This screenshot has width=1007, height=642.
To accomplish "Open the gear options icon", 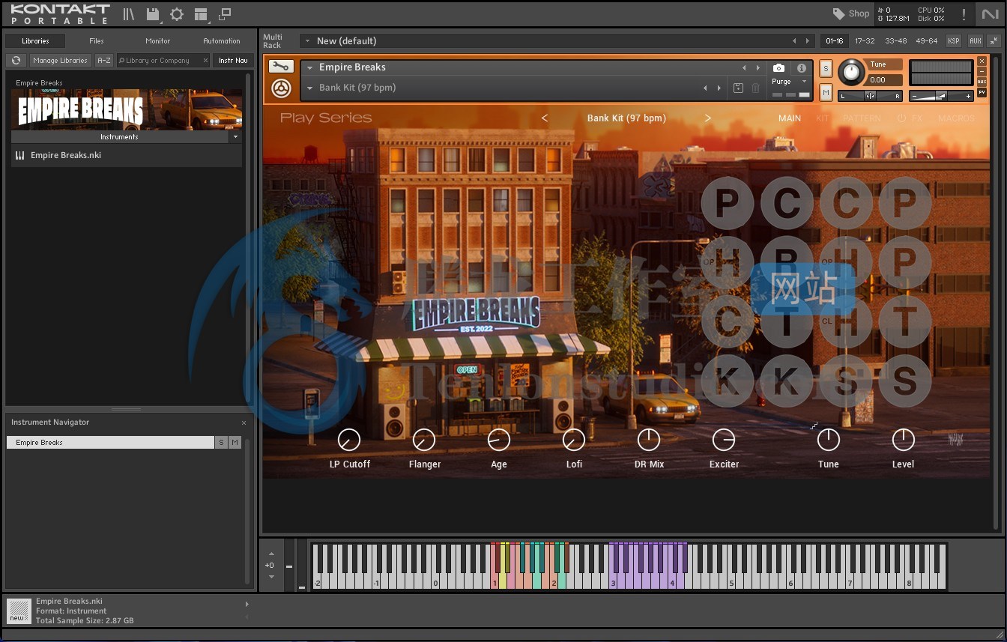I will click(x=177, y=14).
